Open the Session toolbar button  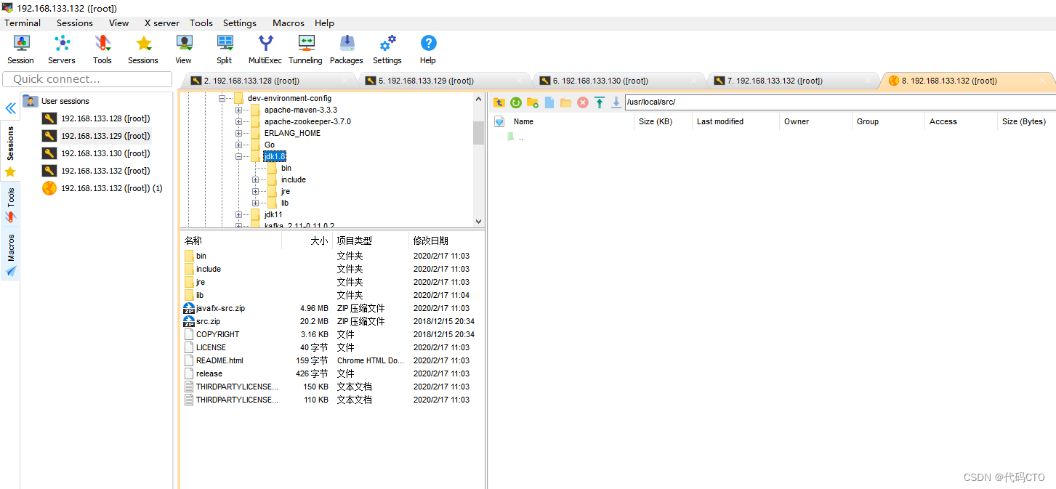point(20,49)
